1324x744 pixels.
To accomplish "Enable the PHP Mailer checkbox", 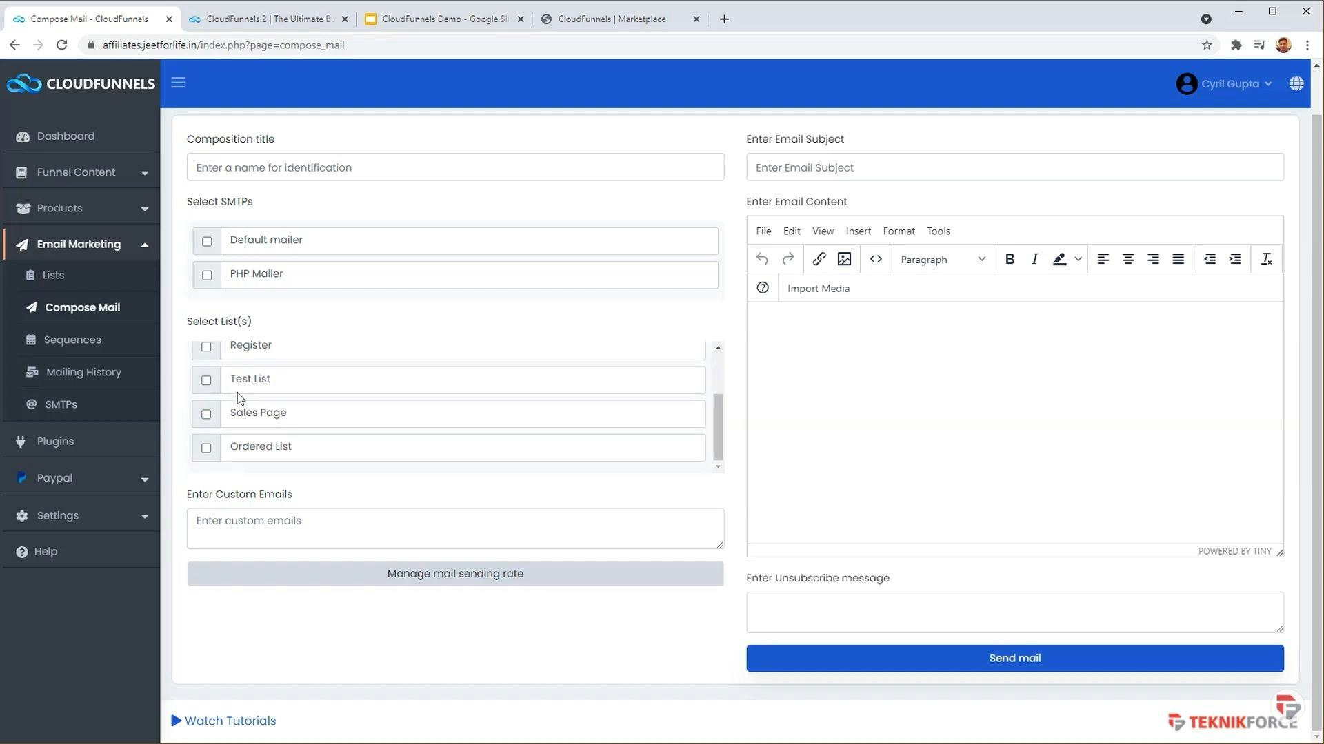I will [207, 275].
